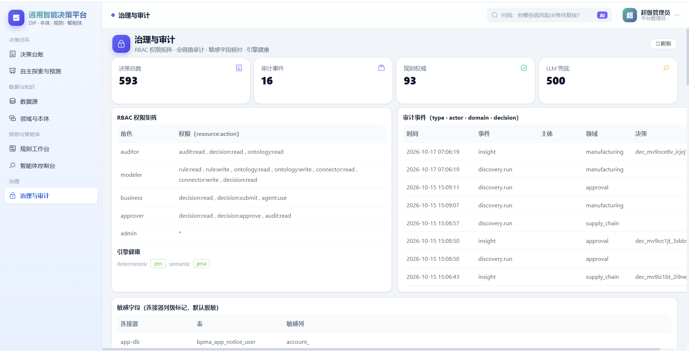Navigate to 规则工作台
Viewport: 689px width, 351px height.
pyautogui.click(x=51, y=149)
